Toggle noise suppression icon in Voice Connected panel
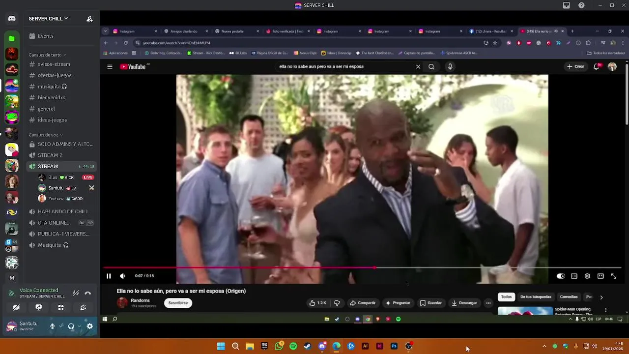 76,293
